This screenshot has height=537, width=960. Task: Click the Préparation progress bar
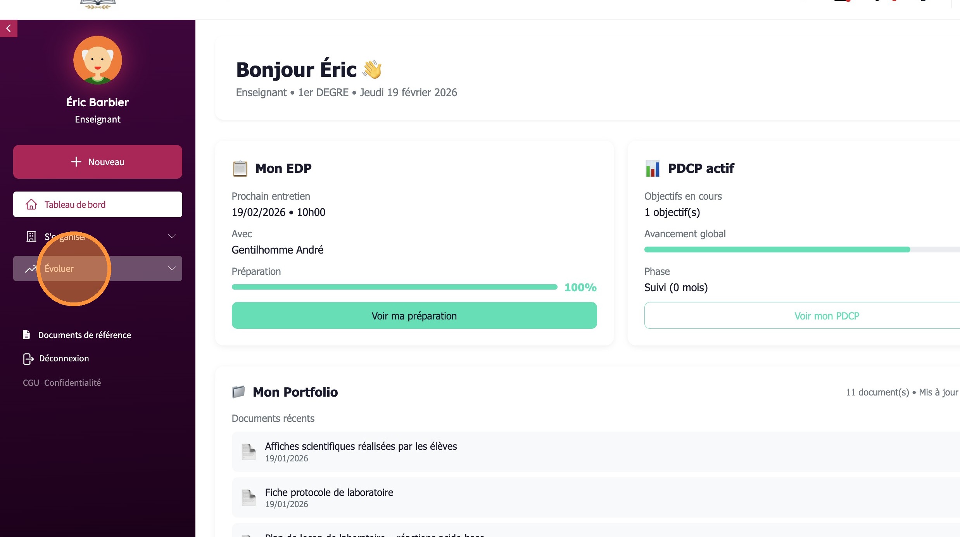point(394,287)
